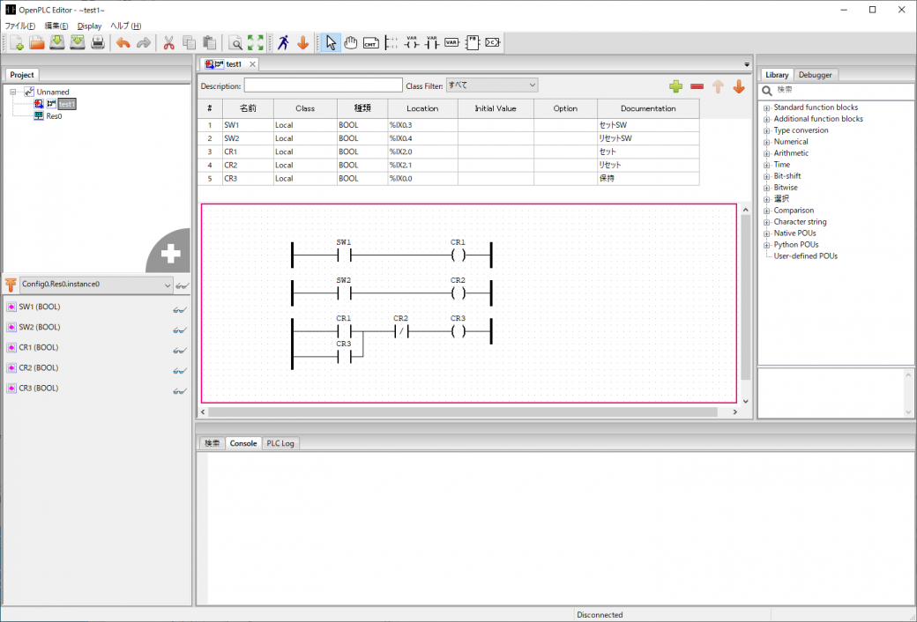Click the red minus remove variable icon
Viewport: 917px width, 622px height.
pos(697,86)
